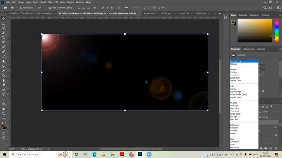Viewport: 282px width, 158px height.
Task: Open the Color panel options menu
Action: 280,15
